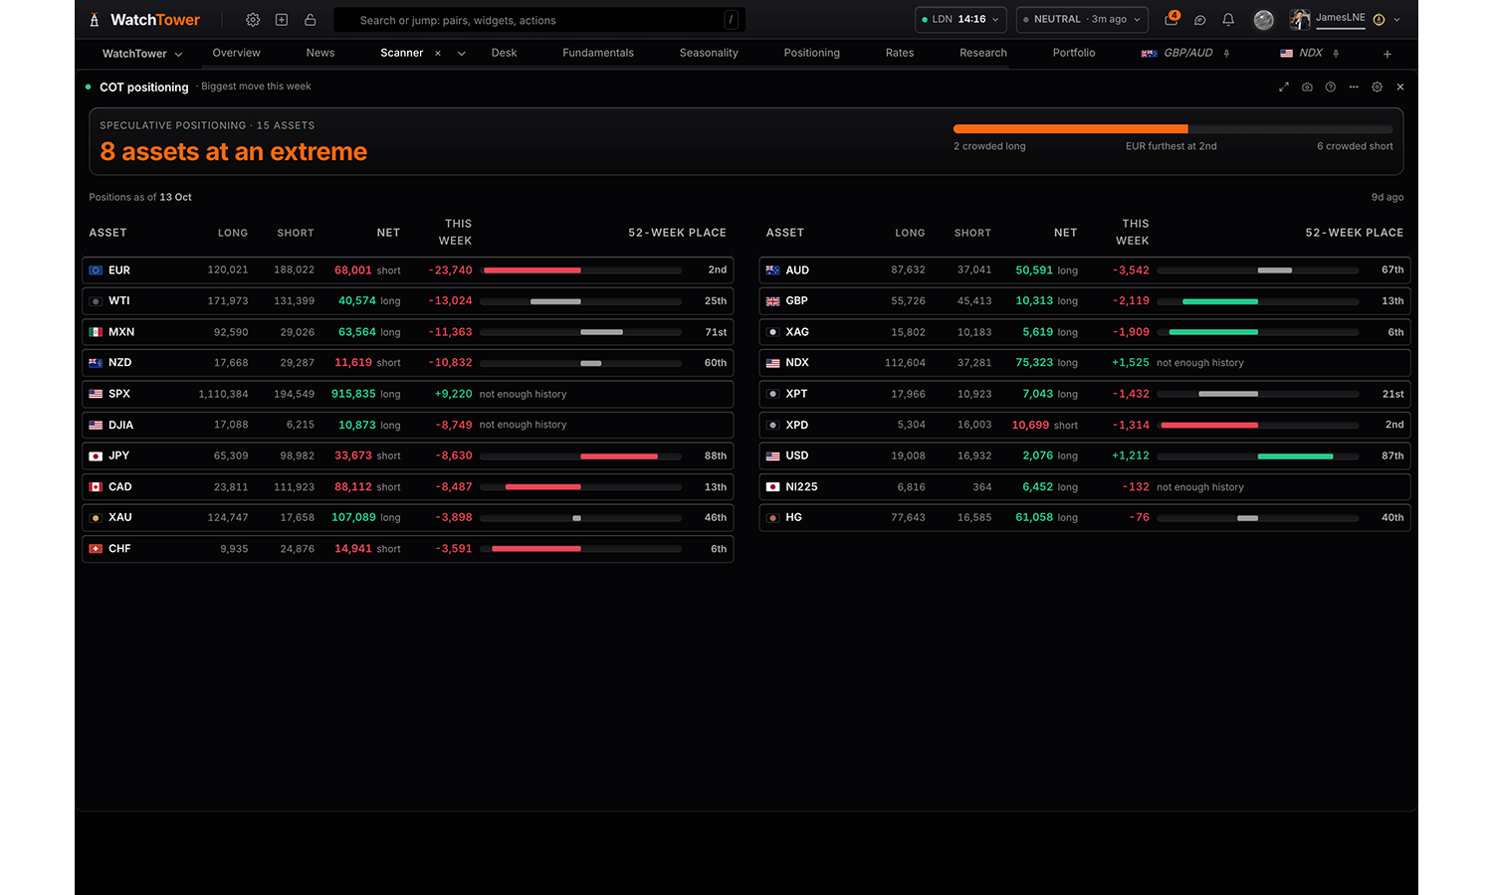Sort by the left NET column header
The image size is (1493, 895).
tap(388, 233)
